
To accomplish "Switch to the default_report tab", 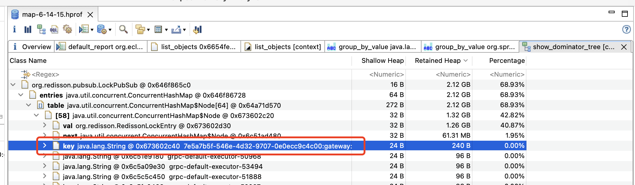I will click(101, 47).
